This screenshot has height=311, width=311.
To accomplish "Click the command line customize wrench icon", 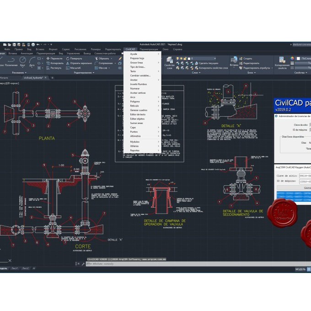I will pyautogui.click(x=83, y=264).
